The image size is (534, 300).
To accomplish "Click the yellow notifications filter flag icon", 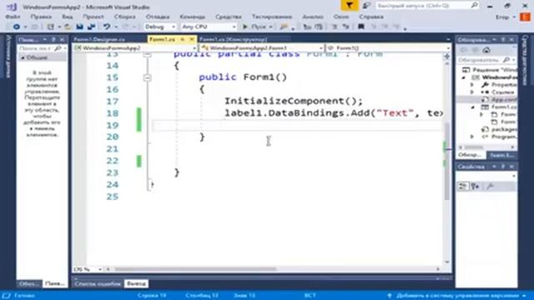I will 350,6.
